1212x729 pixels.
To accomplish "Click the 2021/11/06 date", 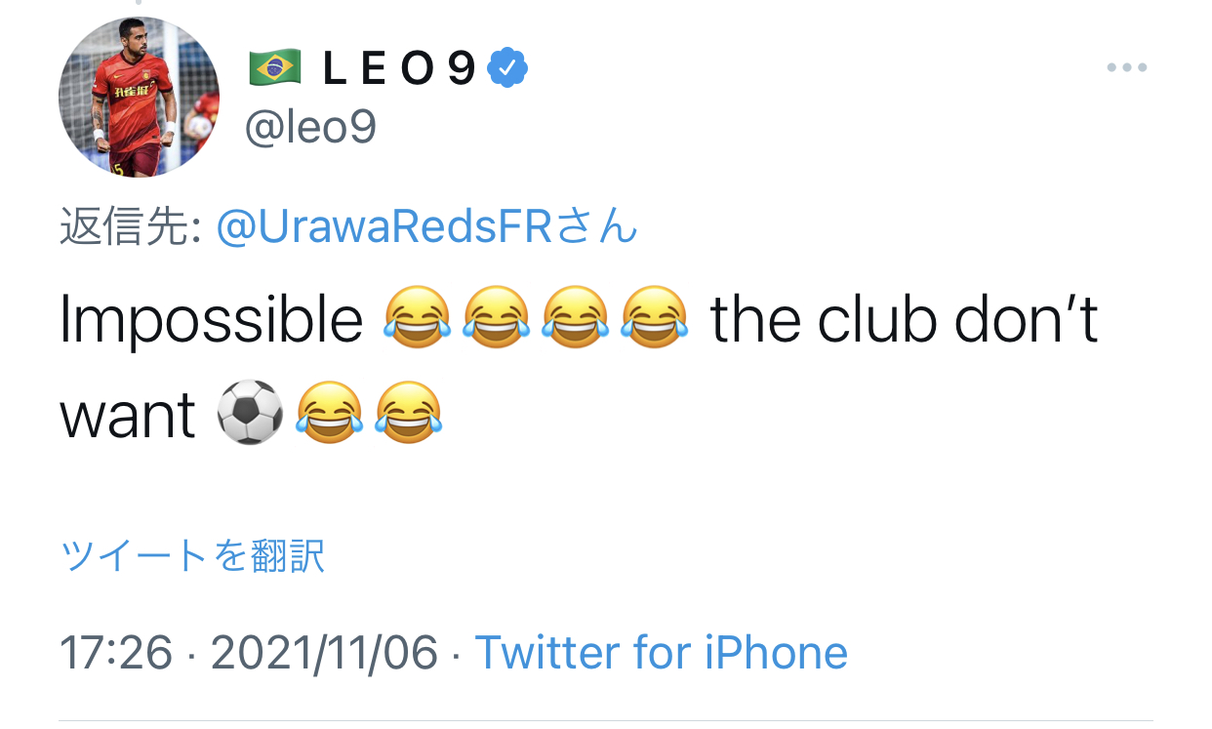I will (x=324, y=652).
